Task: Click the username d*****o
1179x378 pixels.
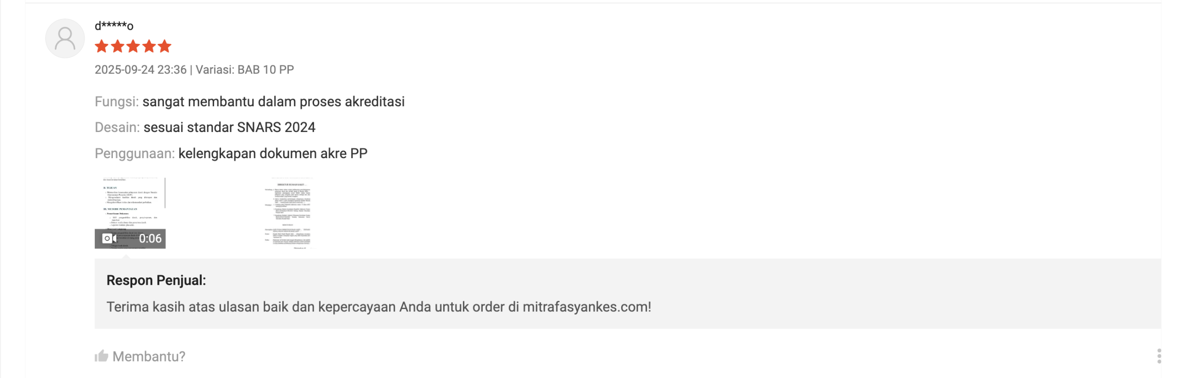Action: pyautogui.click(x=114, y=26)
